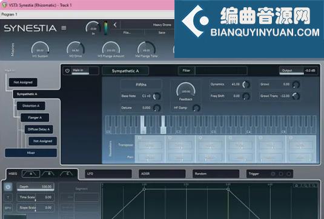Image resolution: width=324 pixels, height=219 pixels.
Task: Toggle the module power button beside Main In
Action: pyautogui.click(x=67, y=71)
